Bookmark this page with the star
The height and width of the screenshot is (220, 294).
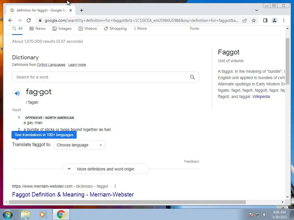(254, 20)
